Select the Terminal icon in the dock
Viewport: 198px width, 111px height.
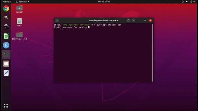tap(6, 54)
